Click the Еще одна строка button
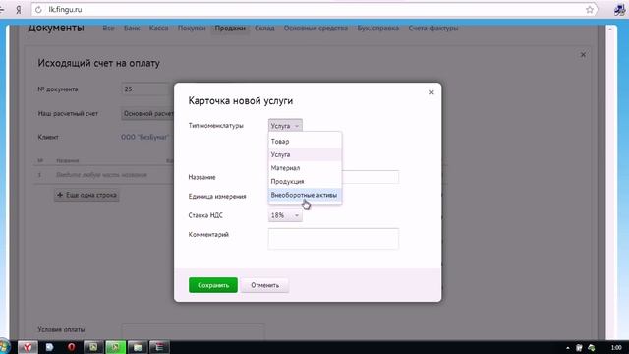Screen dimensions: 629x354 coord(86,195)
